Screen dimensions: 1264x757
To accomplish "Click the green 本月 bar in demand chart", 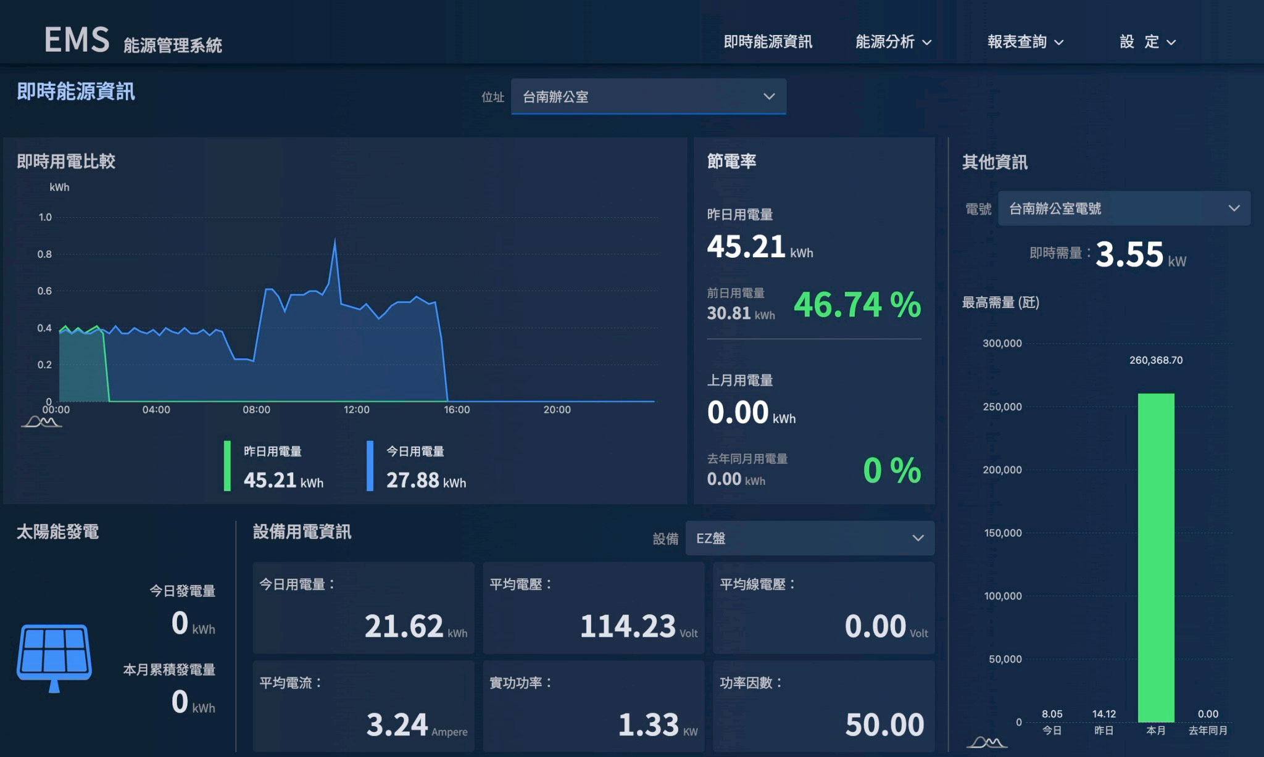I will click(x=1156, y=555).
